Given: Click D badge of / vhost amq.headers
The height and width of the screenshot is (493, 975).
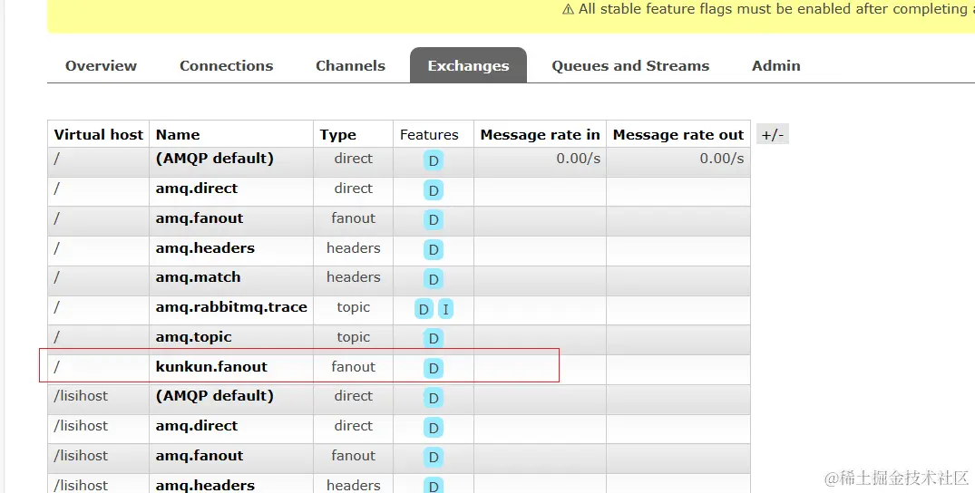Looking at the screenshot, I should pyautogui.click(x=434, y=249).
